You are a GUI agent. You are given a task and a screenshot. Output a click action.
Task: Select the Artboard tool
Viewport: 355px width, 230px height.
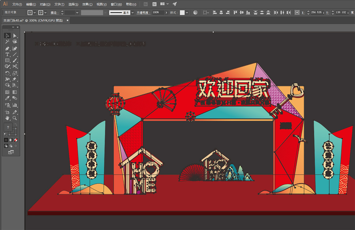(x=7, y=112)
